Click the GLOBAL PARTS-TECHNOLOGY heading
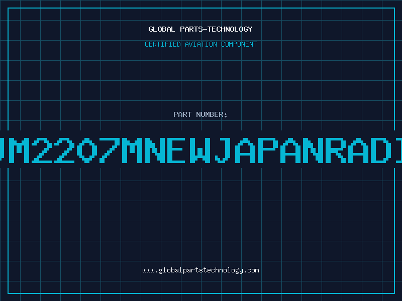Image resolution: width=402 pixels, height=301 pixels. pyautogui.click(x=200, y=29)
